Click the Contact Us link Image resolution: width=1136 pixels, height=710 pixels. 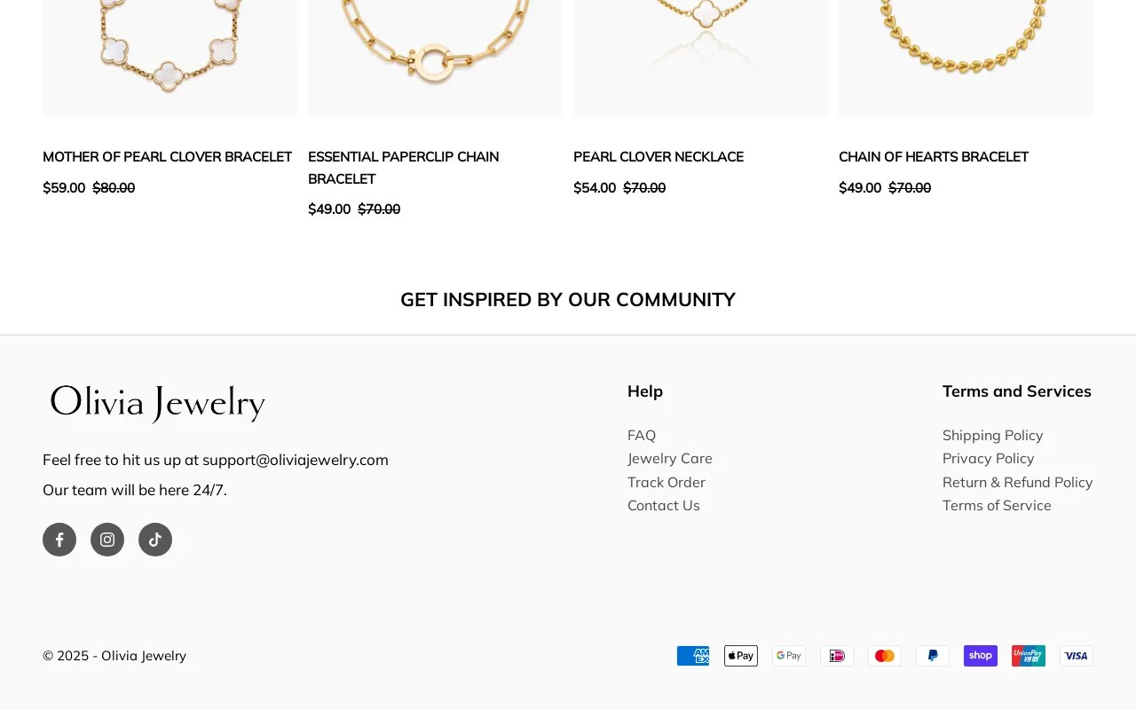pos(663,505)
